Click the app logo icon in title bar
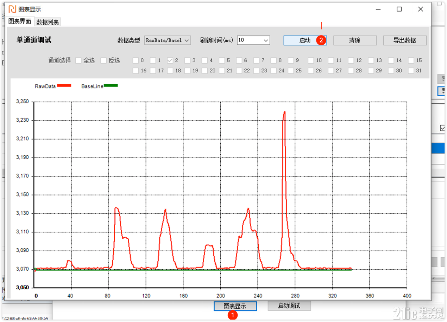447x322 pixels. [x=12, y=9]
